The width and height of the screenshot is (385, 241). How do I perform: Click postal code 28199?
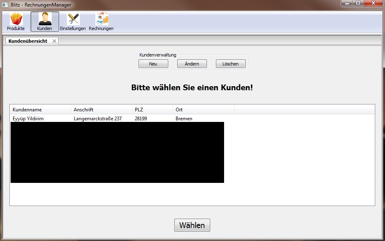(141, 119)
